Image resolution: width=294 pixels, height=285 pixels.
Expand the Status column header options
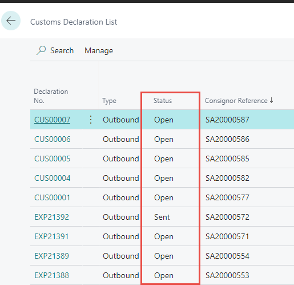point(163,101)
